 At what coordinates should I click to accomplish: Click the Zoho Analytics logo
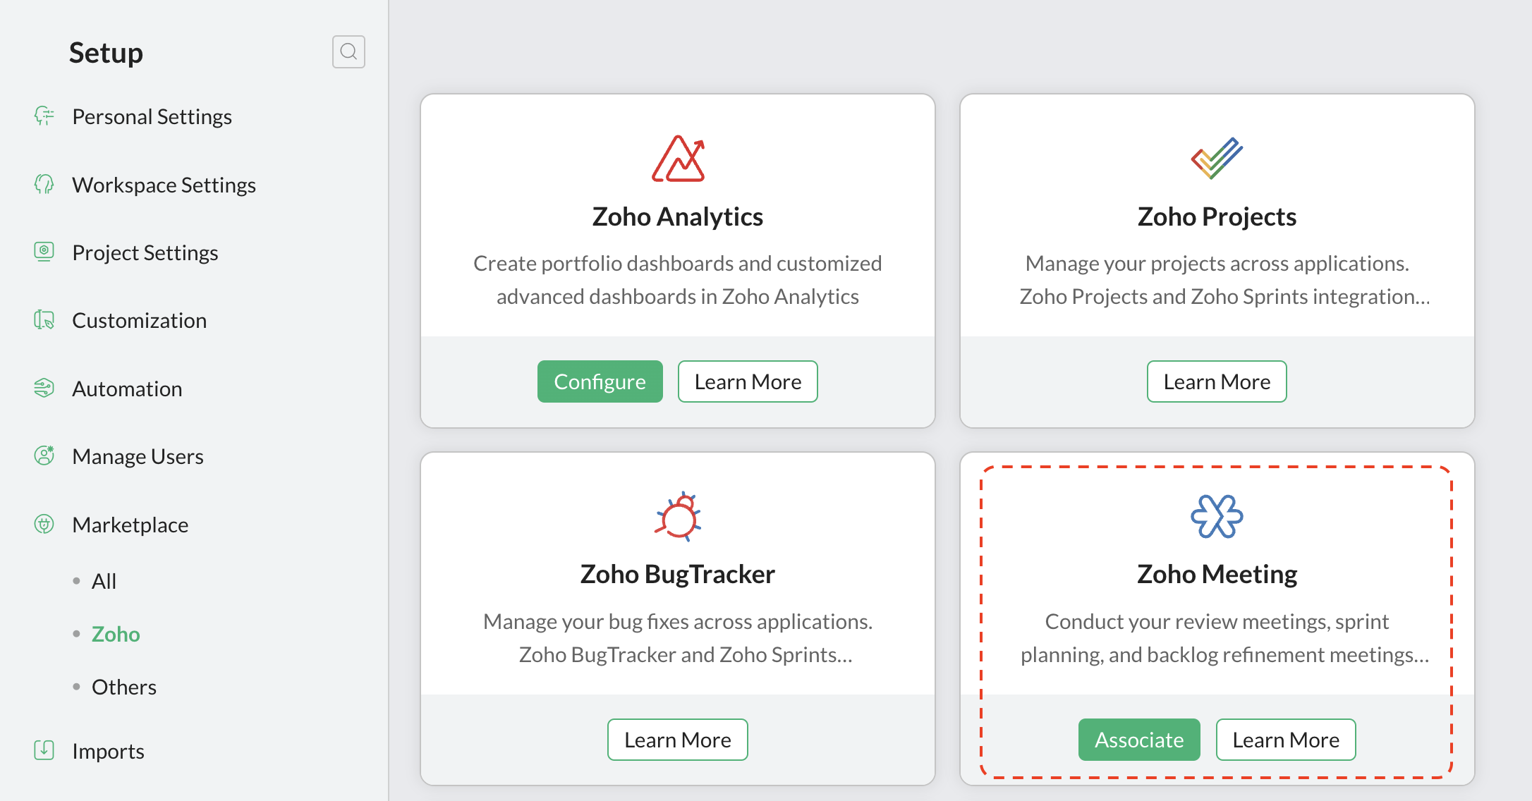point(678,159)
